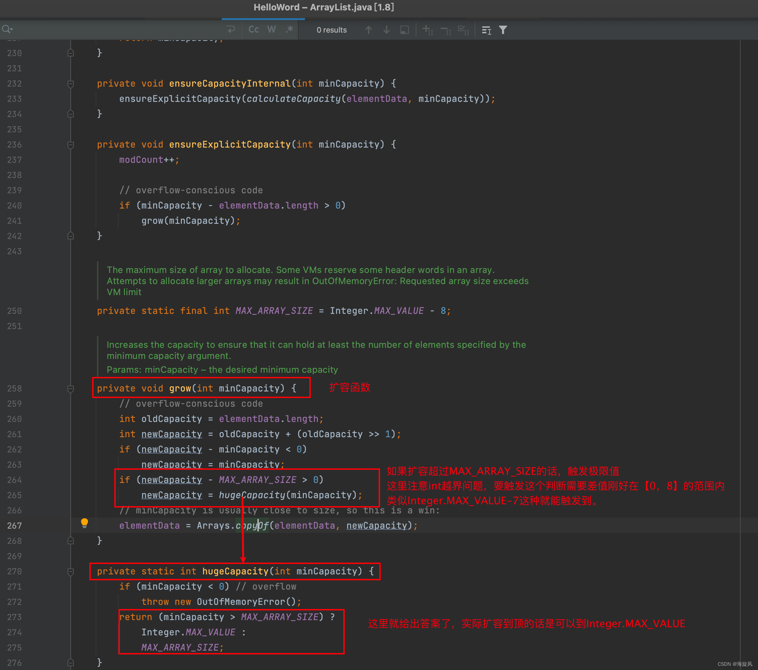Toggle Words (W) search option

point(272,30)
